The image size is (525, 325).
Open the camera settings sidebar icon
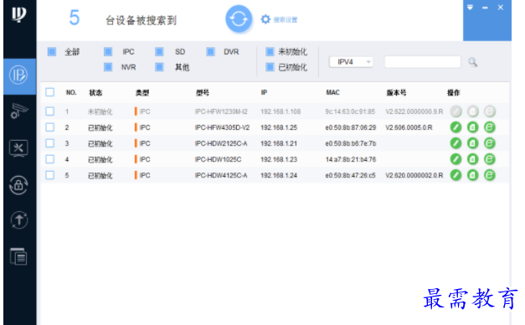click(x=18, y=111)
